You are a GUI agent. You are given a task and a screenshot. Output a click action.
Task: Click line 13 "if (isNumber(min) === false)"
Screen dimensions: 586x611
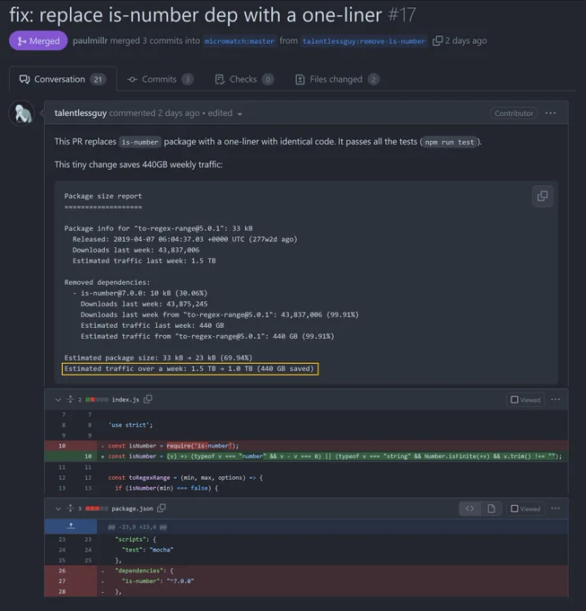point(307,488)
